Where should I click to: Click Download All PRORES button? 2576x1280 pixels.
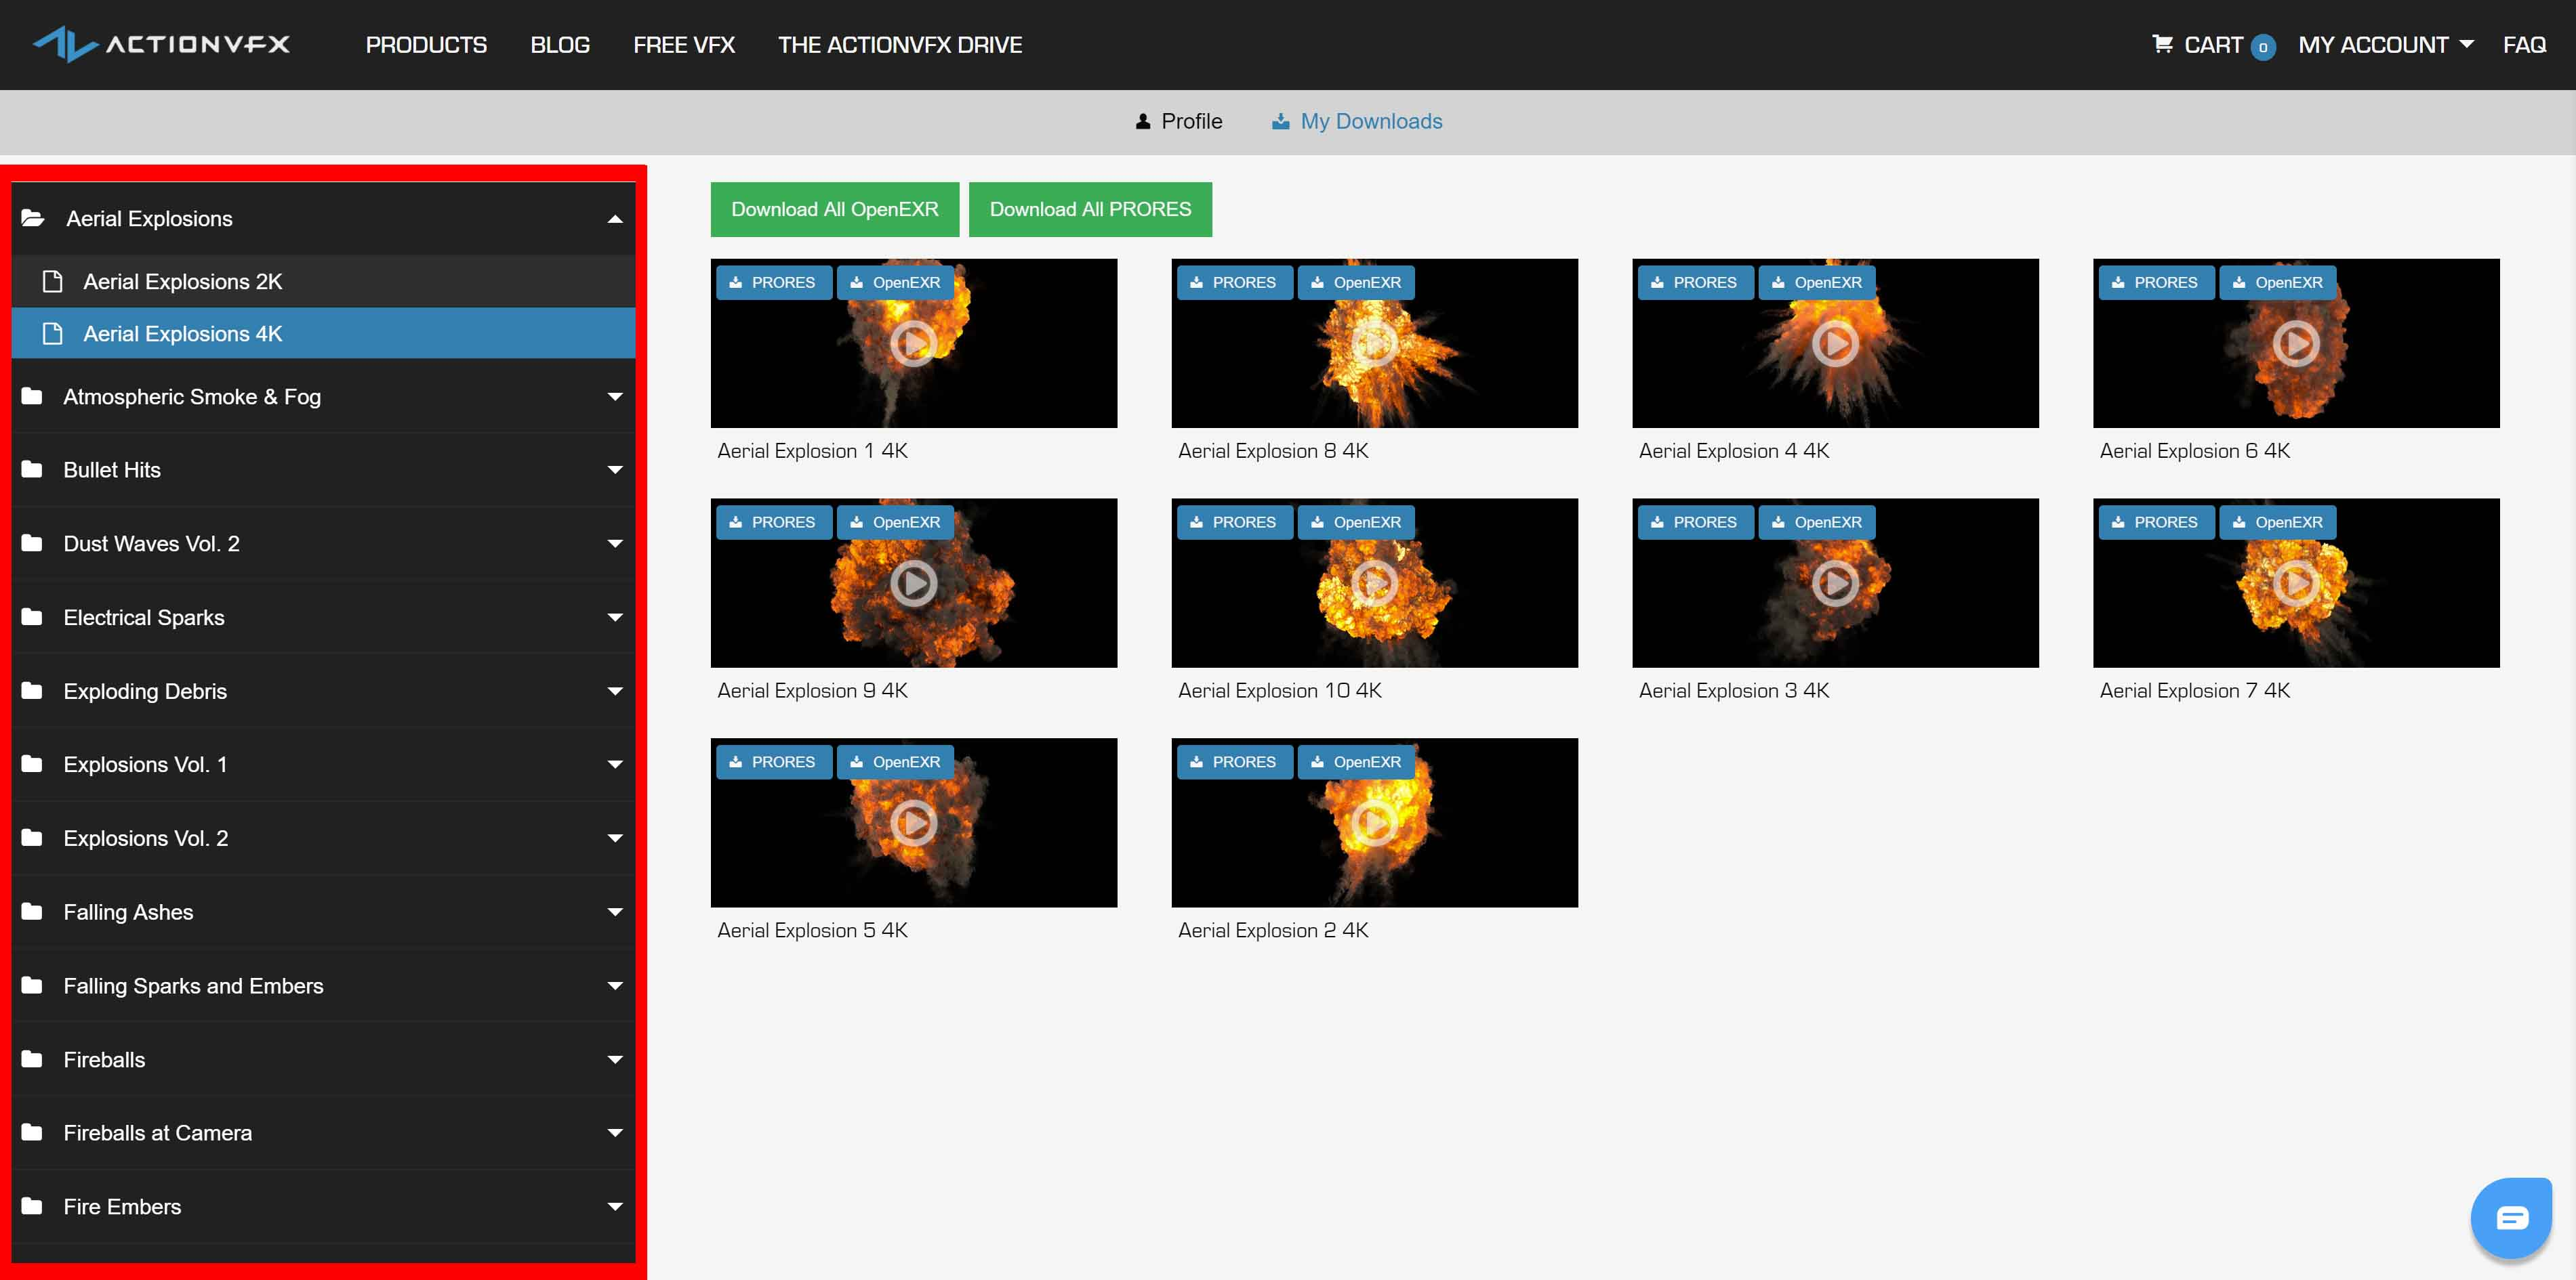tap(1089, 209)
